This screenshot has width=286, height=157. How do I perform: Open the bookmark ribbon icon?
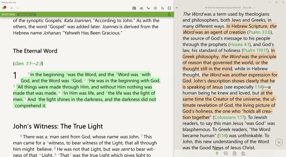tap(169, 8)
